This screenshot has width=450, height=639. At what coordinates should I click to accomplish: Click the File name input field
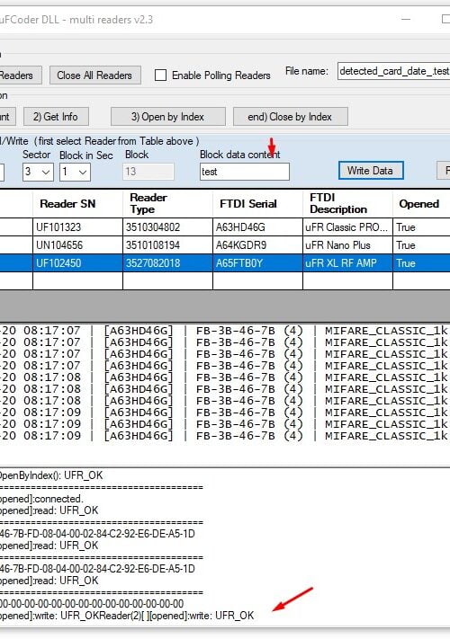click(393, 71)
